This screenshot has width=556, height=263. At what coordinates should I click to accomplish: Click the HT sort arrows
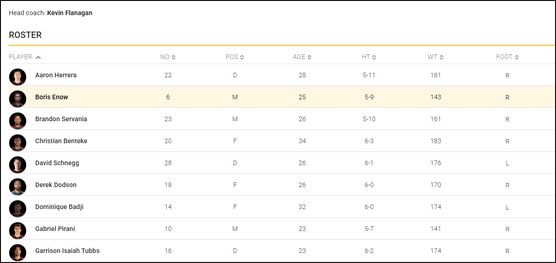(x=374, y=57)
